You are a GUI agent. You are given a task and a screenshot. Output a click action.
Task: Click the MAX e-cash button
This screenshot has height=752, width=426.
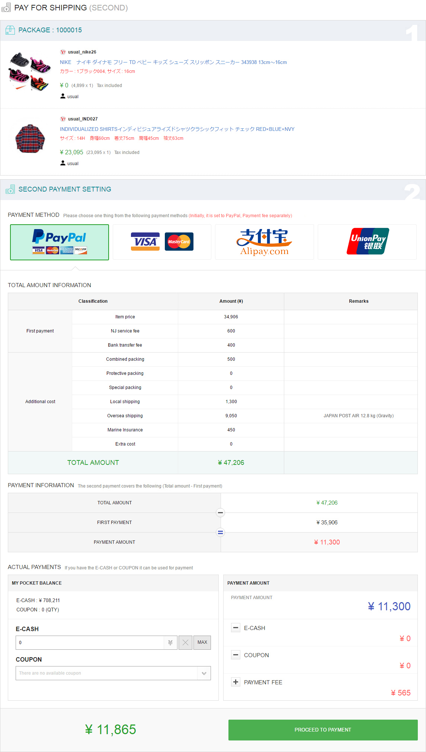coord(202,642)
